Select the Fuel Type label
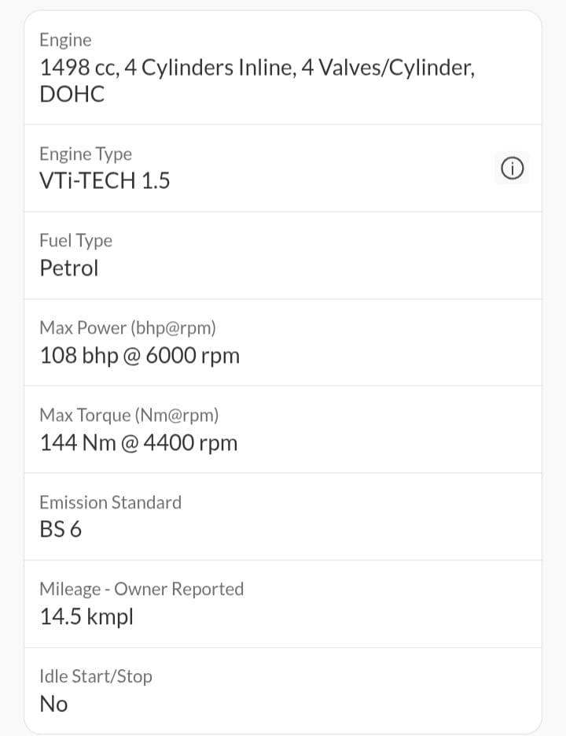Screen dimensions: 566x736 tap(76, 241)
